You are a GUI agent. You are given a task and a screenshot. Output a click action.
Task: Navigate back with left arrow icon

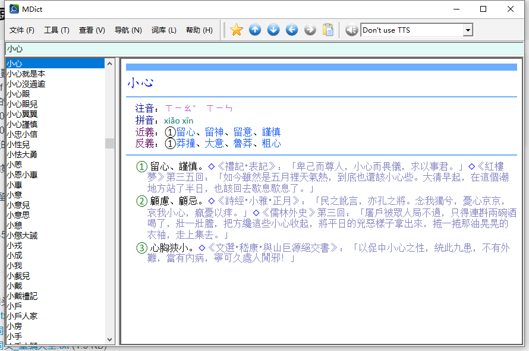point(292,30)
